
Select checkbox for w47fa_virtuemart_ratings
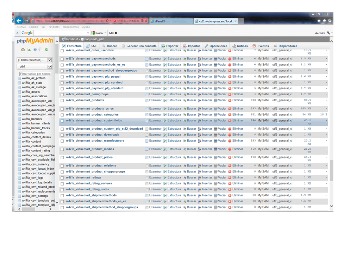point(62,178)
